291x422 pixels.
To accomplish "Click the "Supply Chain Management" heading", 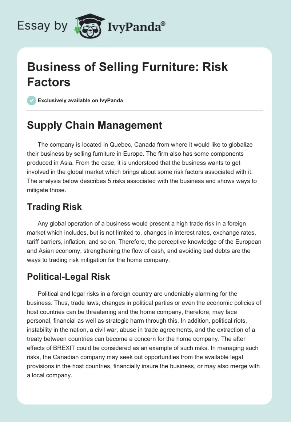I will tap(95, 126).
